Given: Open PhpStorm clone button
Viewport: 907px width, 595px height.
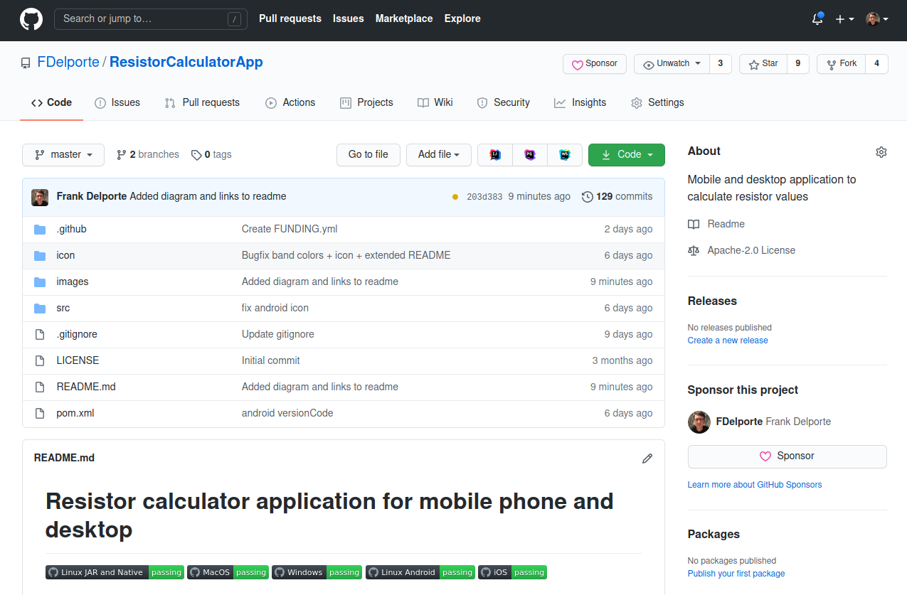Looking at the screenshot, I should pos(530,155).
